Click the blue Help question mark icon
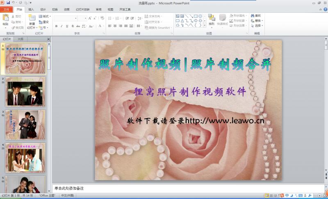This screenshot has width=328, height=199. pos(326,9)
